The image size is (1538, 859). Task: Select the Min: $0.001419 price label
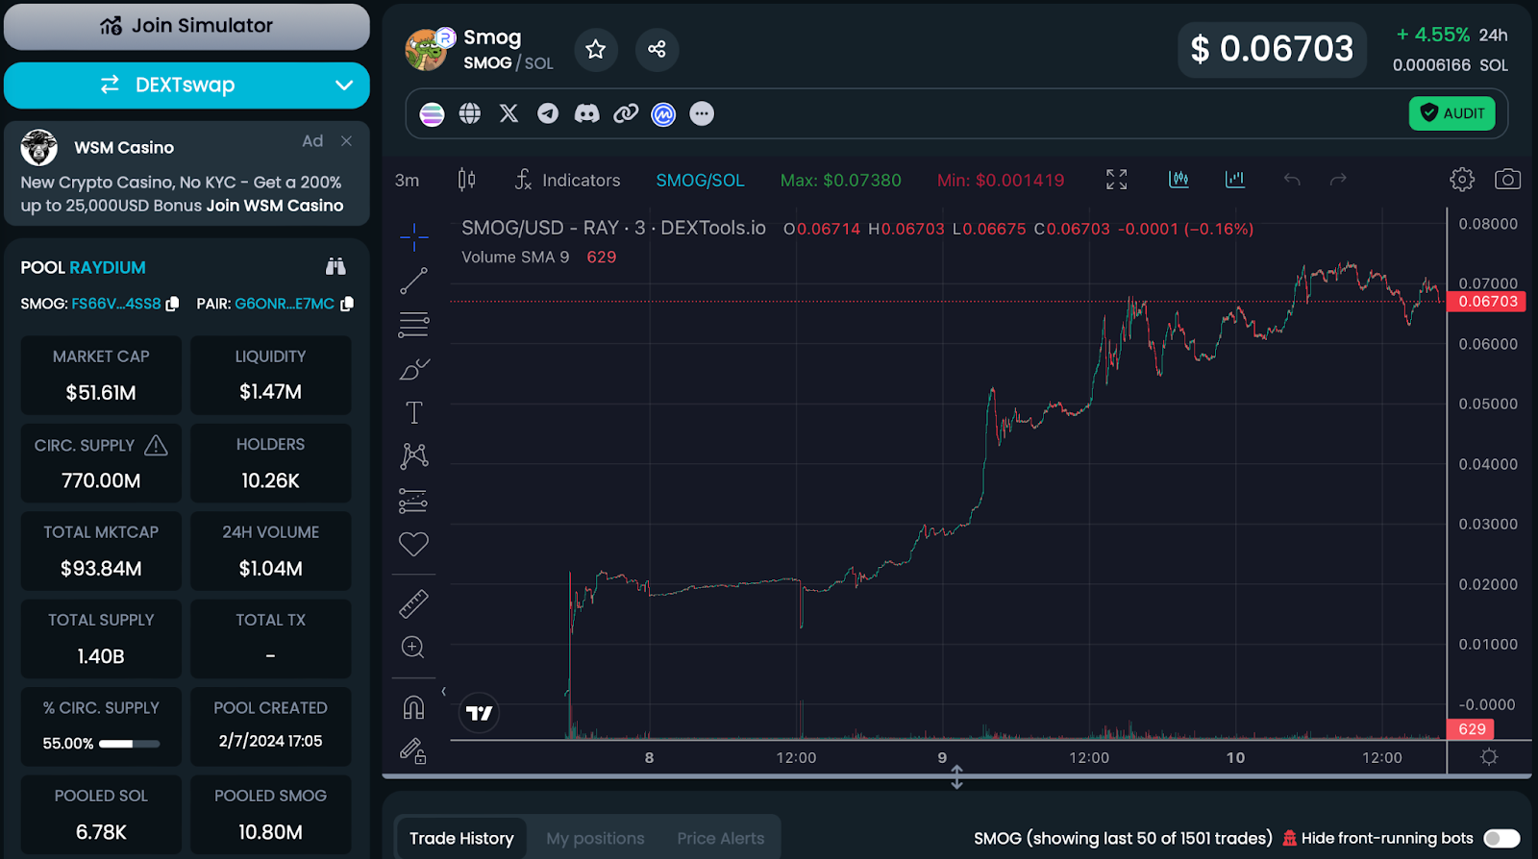pos(1001,181)
